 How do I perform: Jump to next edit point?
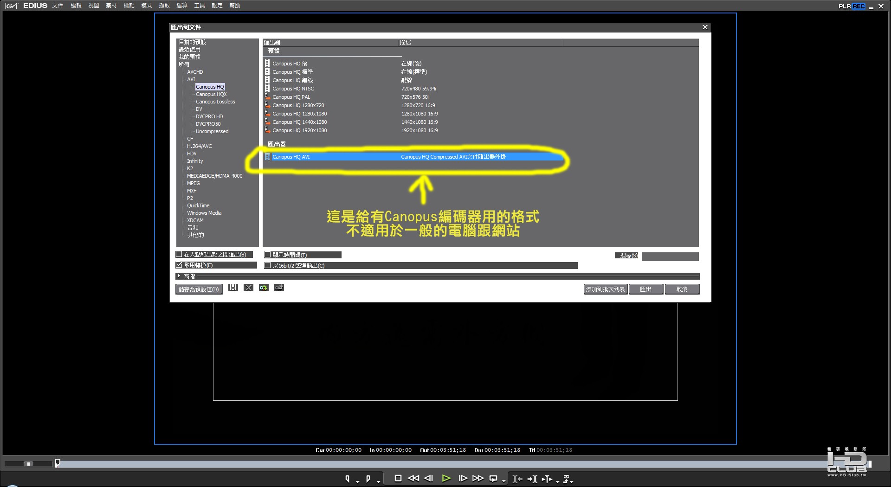click(532, 479)
